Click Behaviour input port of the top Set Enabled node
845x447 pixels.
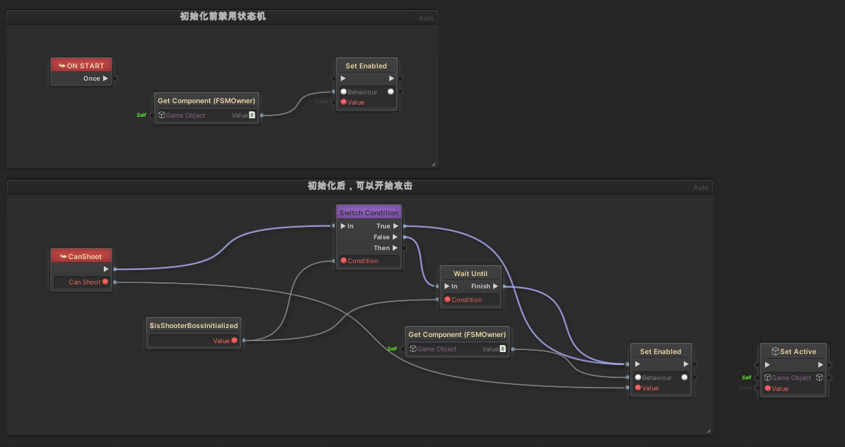(344, 92)
